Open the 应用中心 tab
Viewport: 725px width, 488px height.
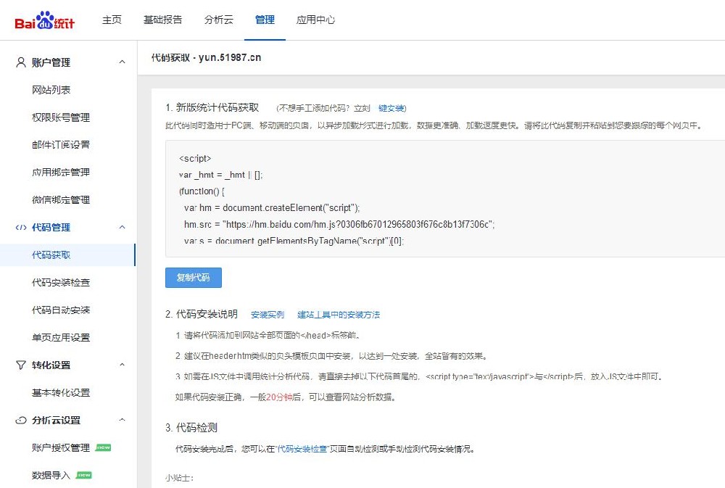point(315,20)
